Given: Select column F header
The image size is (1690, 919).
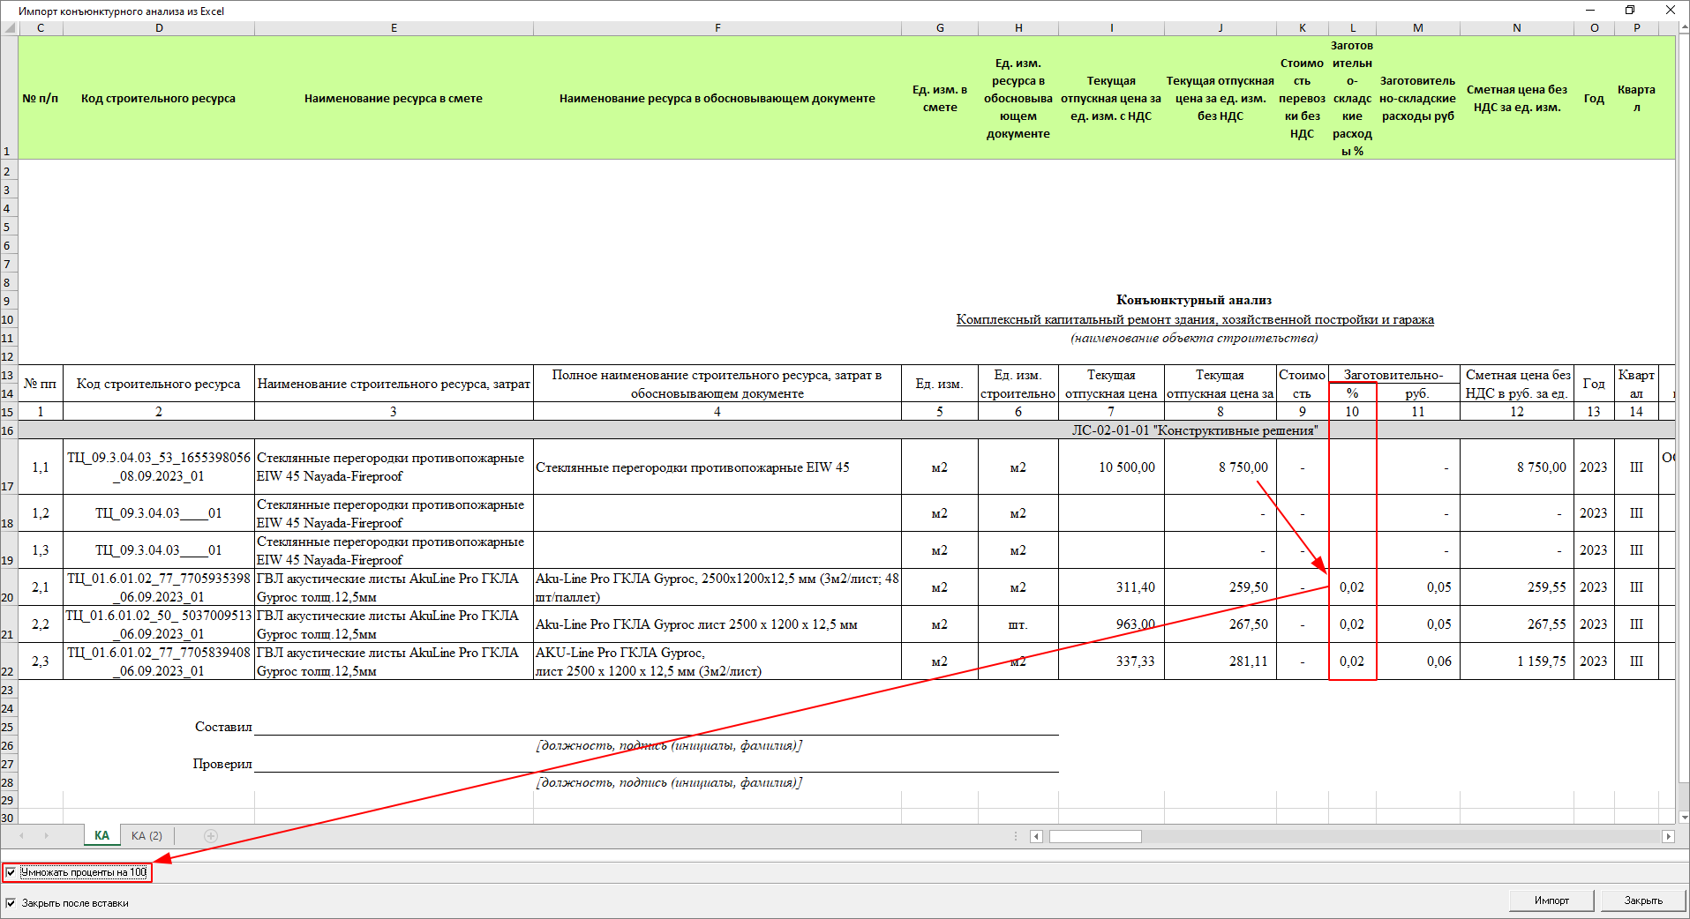Looking at the screenshot, I should coord(717,28).
